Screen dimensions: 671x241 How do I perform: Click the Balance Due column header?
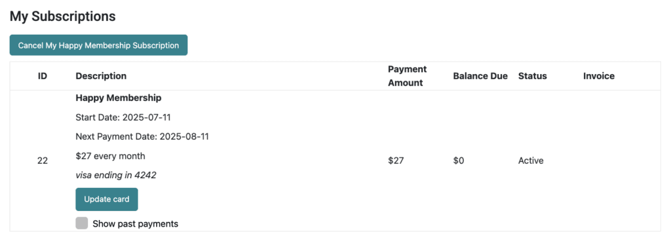tap(480, 76)
